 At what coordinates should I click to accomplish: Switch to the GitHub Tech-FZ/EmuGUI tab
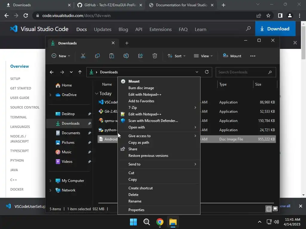109,5
